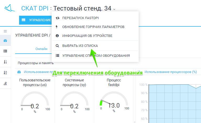Screen dimensions: 201x123
Task: Click the СКАТ DPI title link
Action: point(35,8)
